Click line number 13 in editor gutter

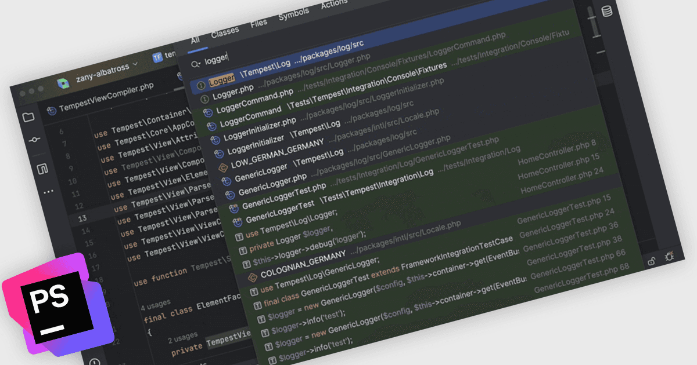[82, 218]
